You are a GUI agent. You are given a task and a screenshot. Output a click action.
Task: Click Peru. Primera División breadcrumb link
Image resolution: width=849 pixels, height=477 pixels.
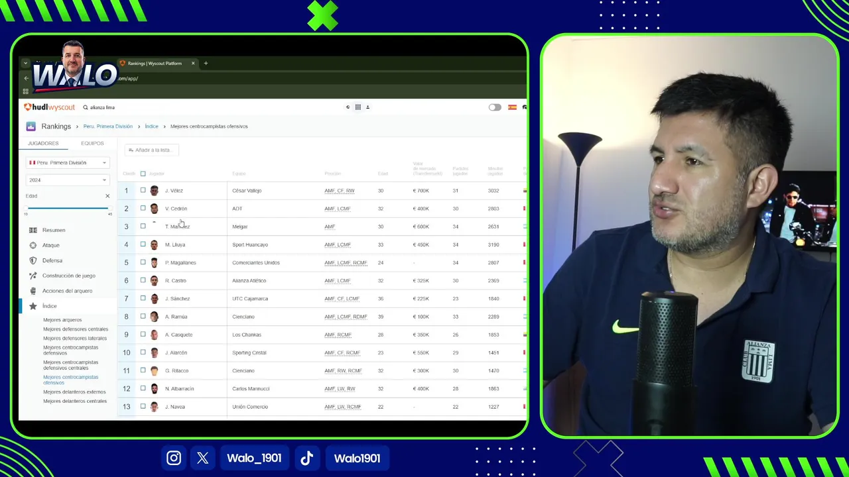[108, 127]
